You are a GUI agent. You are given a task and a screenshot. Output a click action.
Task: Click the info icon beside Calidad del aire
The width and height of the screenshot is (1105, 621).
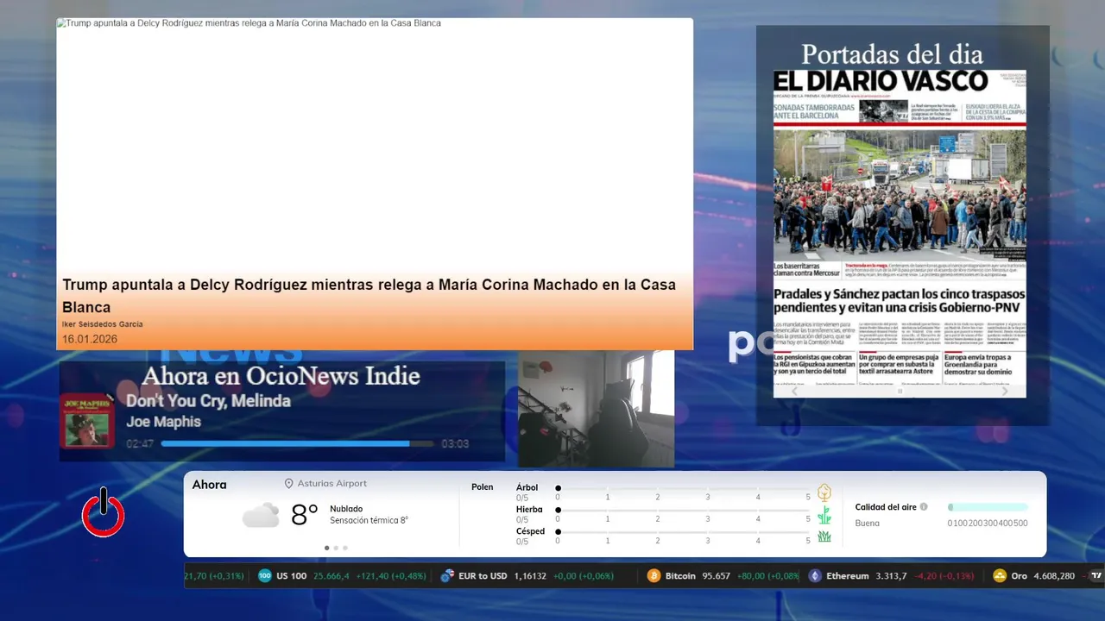click(x=924, y=507)
